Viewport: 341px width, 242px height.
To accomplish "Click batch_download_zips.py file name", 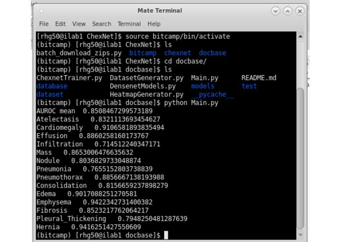I will point(79,53).
